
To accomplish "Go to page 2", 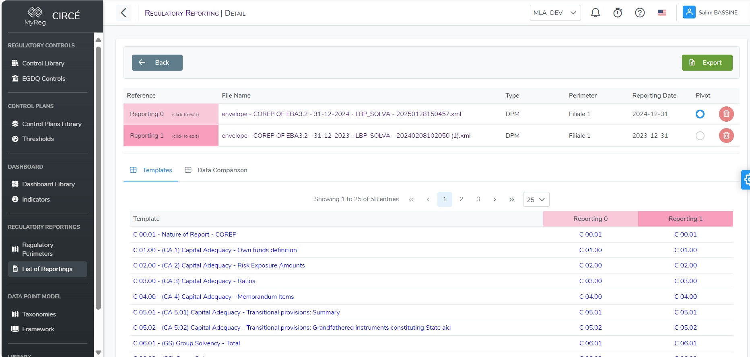I will (x=462, y=199).
